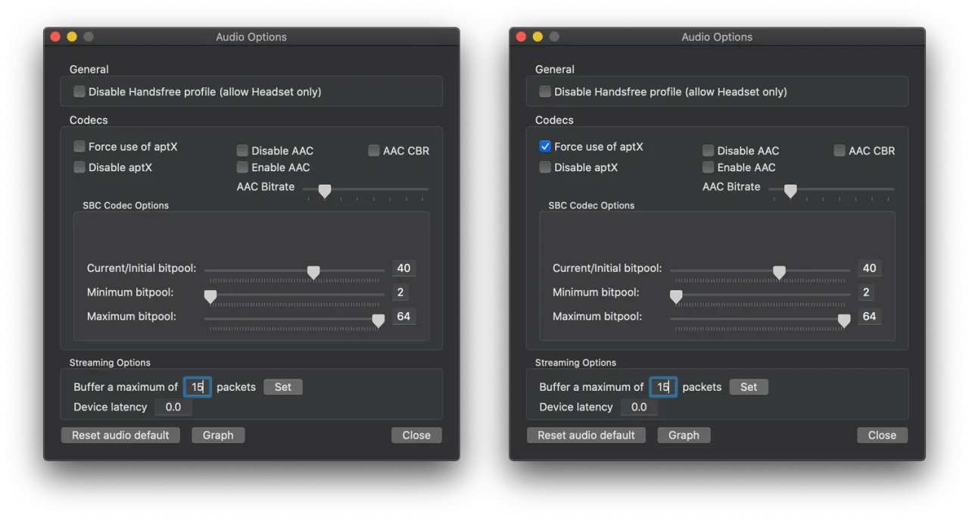Toggle the "AAC CBR" checkbox
The image size is (969, 518).
coord(373,150)
